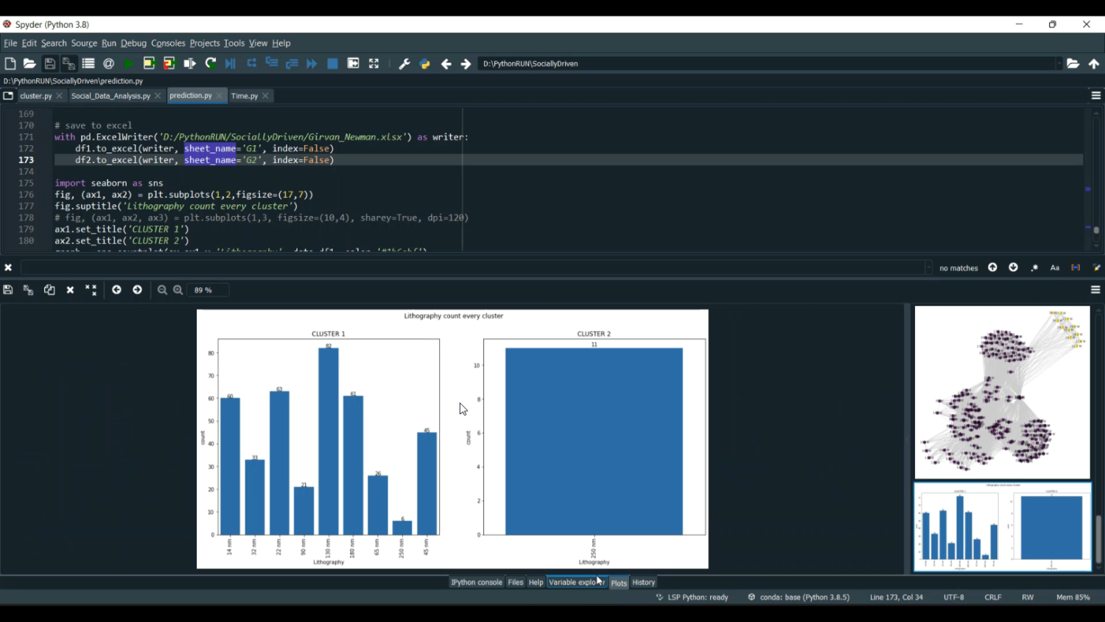
Task: Zoom in on the plot with the magnifier icon
Action: tap(178, 290)
